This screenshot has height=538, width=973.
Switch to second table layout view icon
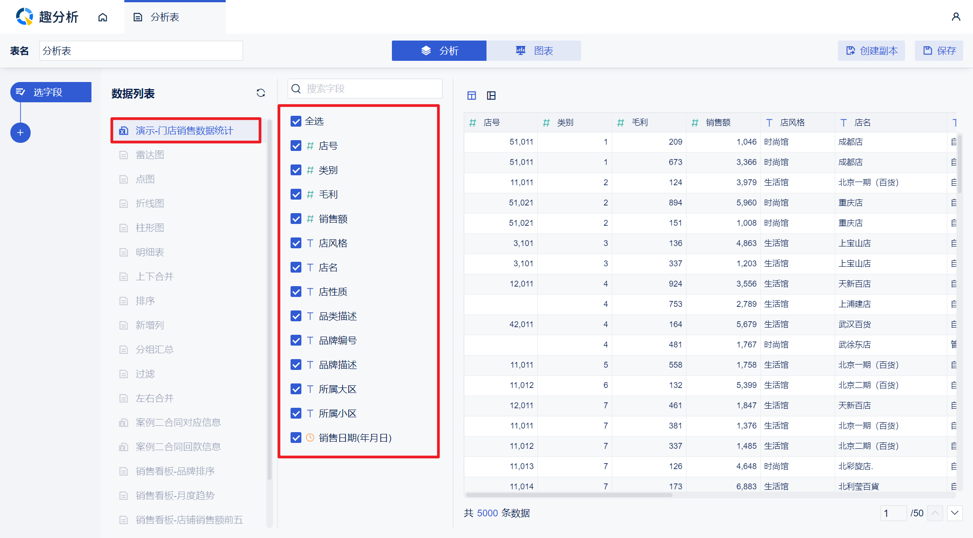(491, 96)
